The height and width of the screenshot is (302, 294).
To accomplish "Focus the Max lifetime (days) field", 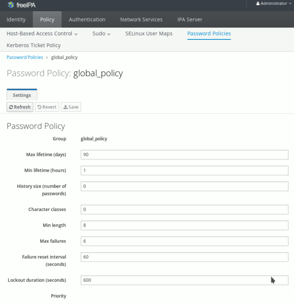I will coord(185,155).
